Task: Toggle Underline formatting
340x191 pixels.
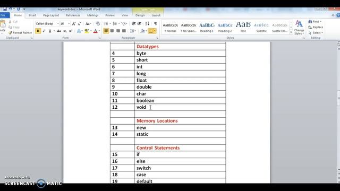Action: tap(50, 31)
